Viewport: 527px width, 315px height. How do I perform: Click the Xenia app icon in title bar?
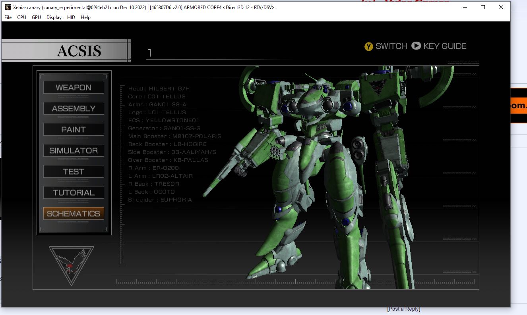pyautogui.click(x=8, y=7)
